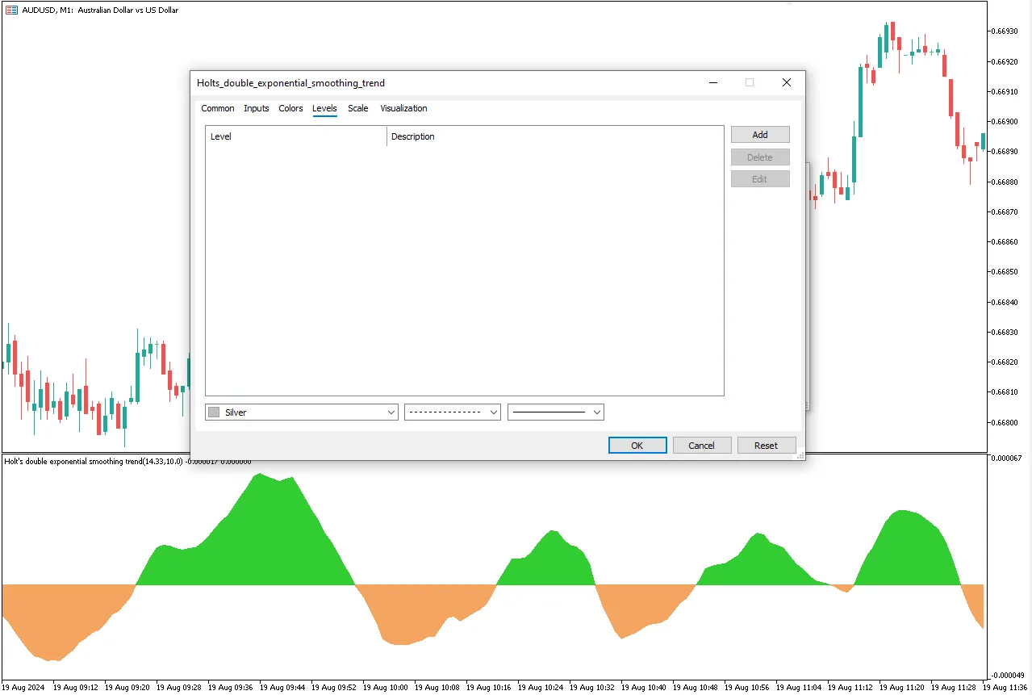Click the chart icon beside the AUDUSD title
The width and height of the screenshot is (1032, 695).
(11, 10)
